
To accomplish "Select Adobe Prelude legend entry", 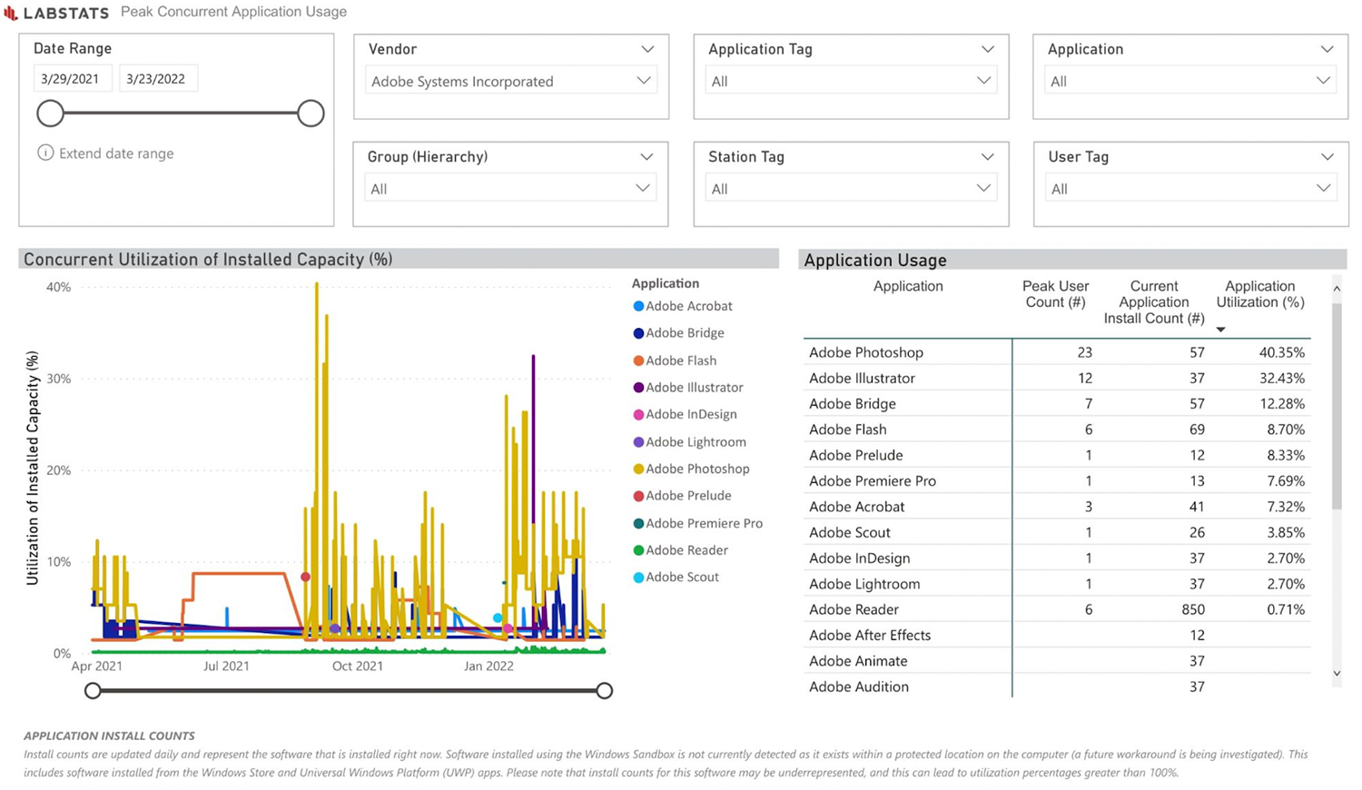I will click(682, 496).
